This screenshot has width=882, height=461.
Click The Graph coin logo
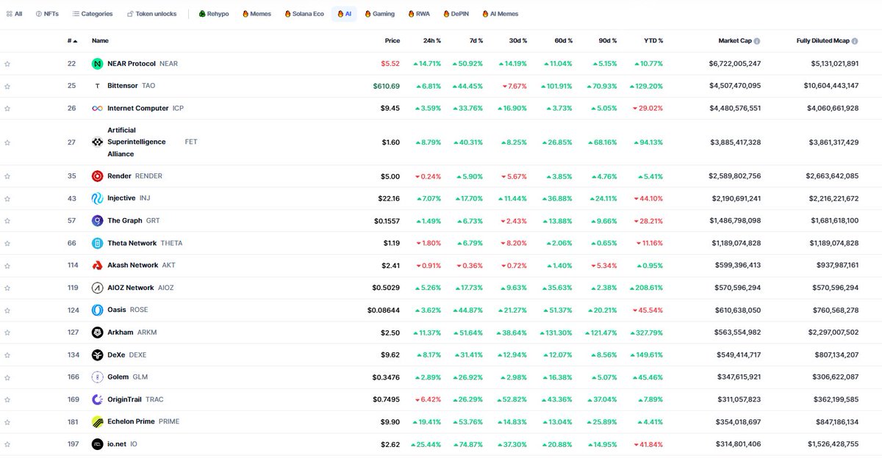coord(97,221)
